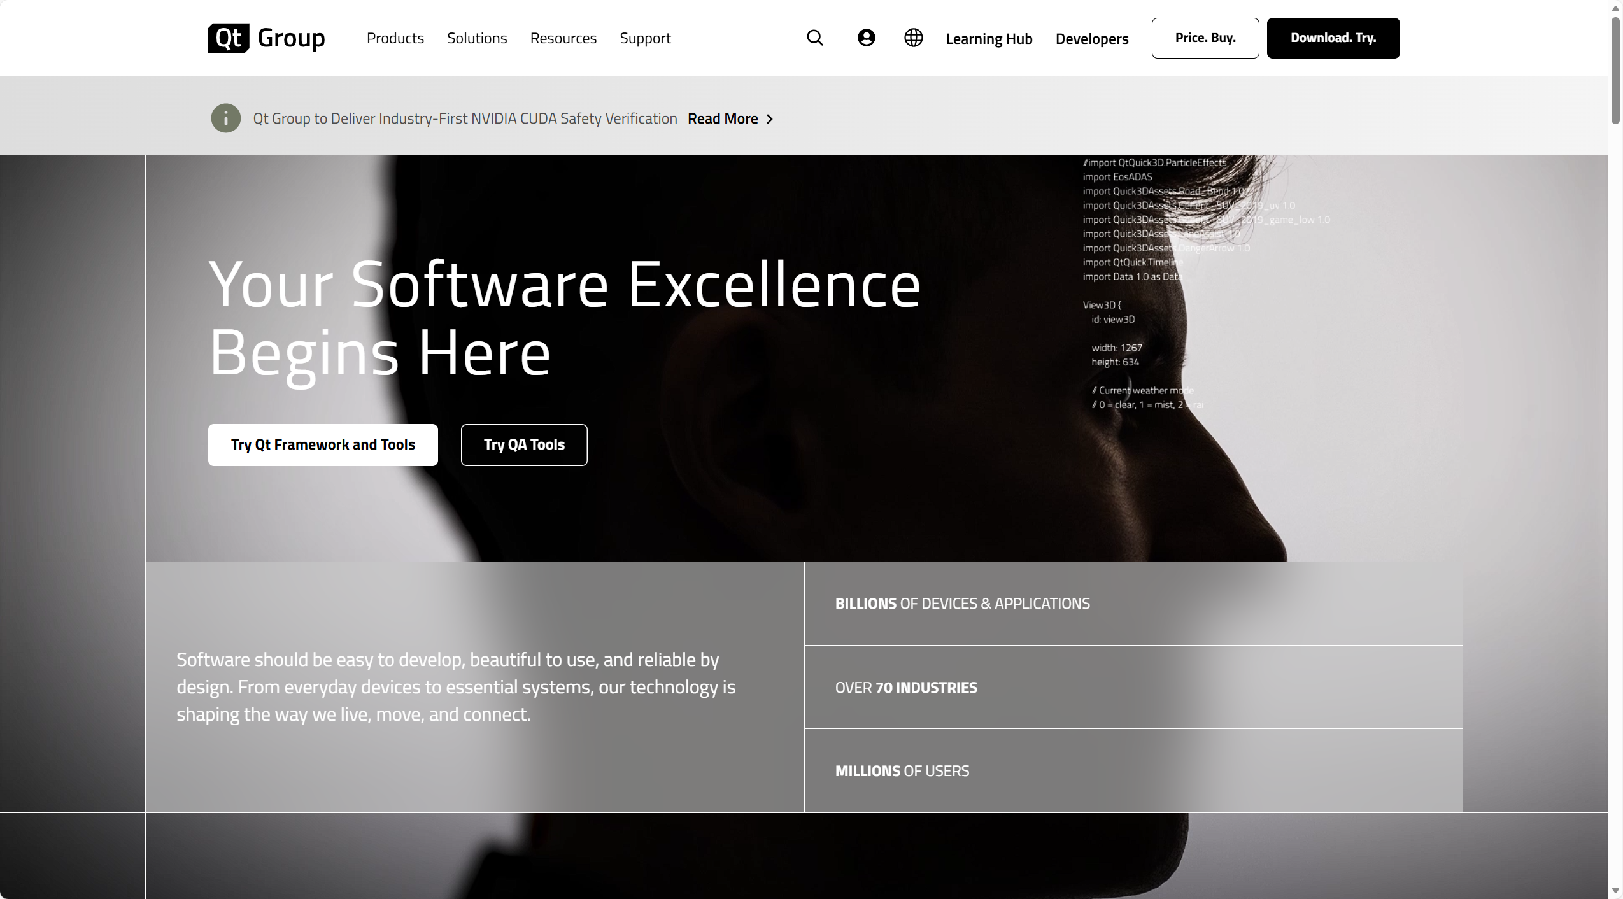Open the search magnifier icon

point(814,38)
